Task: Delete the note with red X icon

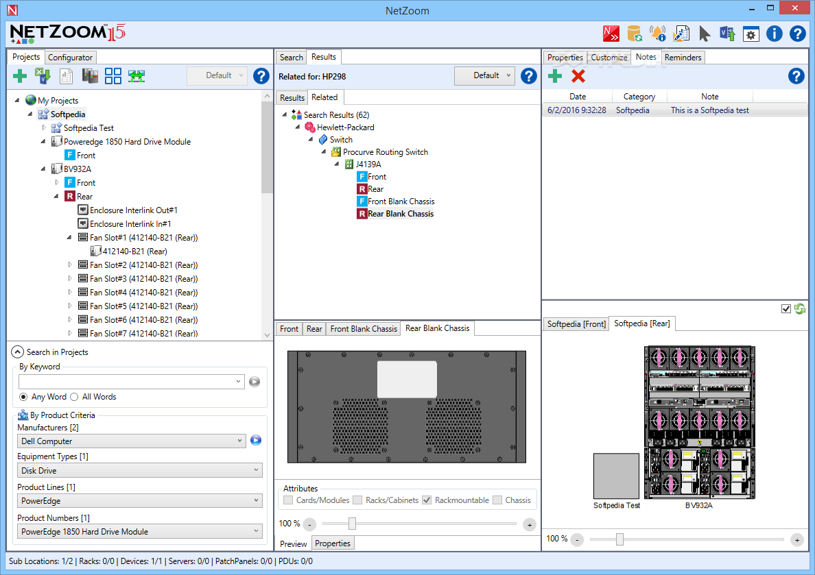Action: (578, 76)
